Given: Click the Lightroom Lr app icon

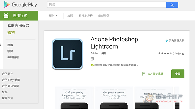Looking at the screenshot, I should 67,54.
